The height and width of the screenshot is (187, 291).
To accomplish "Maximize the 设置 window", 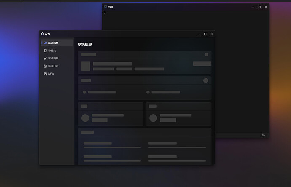I will tap(205, 34).
